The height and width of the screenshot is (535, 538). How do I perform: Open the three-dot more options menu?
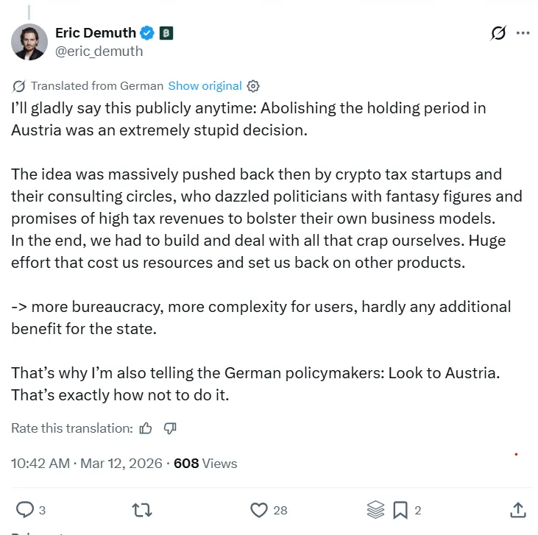coord(523,33)
